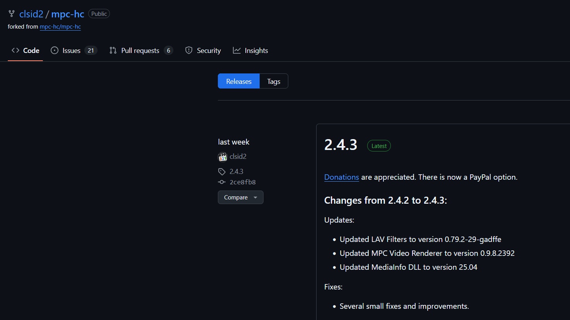
Task: Click the Issues circle icon
Action: 55,50
